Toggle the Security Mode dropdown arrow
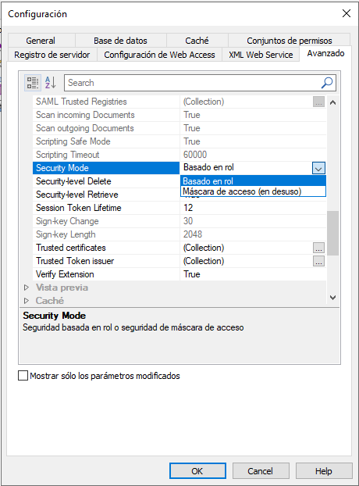Image resolution: width=359 pixels, height=486 pixels. [x=318, y=168]
